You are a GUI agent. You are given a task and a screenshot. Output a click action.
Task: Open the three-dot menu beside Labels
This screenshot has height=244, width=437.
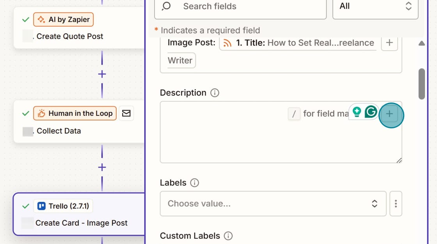coord(396,203)
